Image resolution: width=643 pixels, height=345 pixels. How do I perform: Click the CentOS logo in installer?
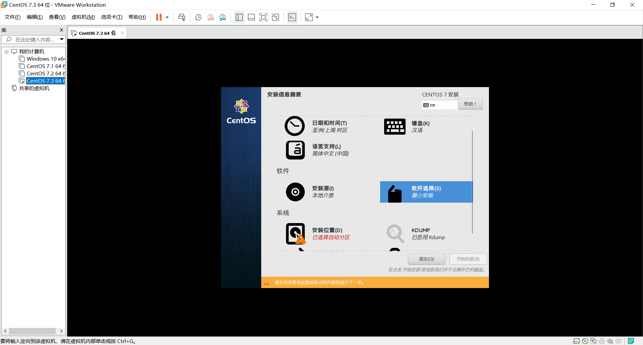pyautogui.click(x=241, y=112)
